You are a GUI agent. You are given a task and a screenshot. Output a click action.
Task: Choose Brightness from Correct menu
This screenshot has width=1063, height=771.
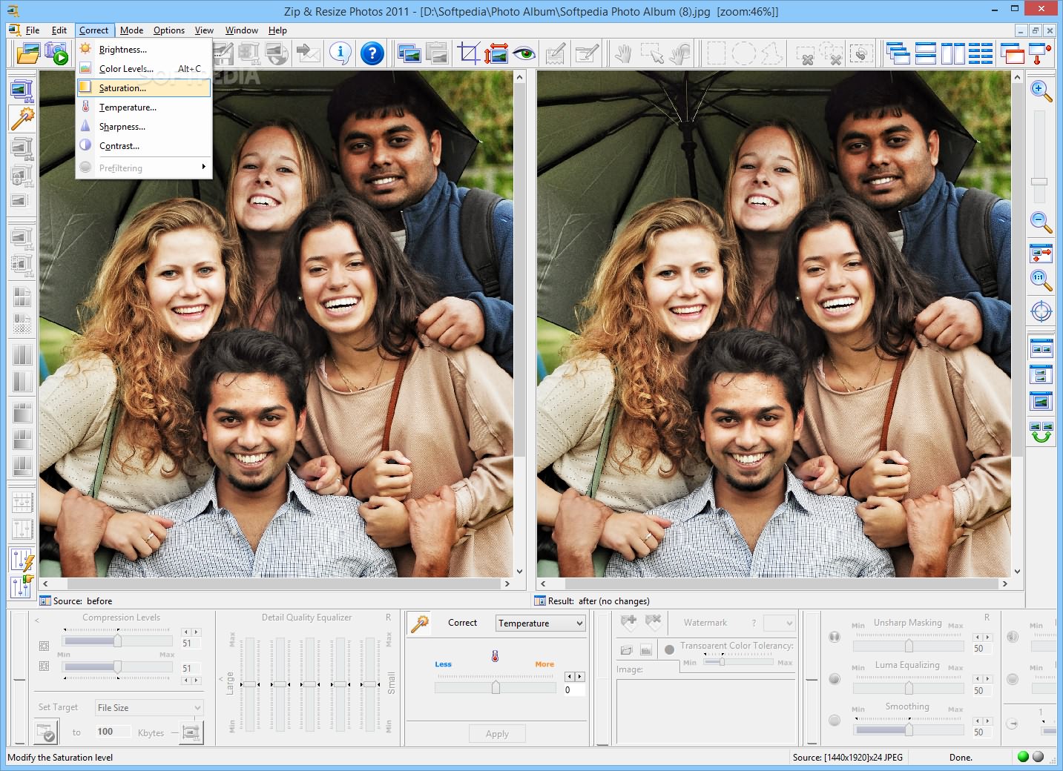click(x=144, y=49)
